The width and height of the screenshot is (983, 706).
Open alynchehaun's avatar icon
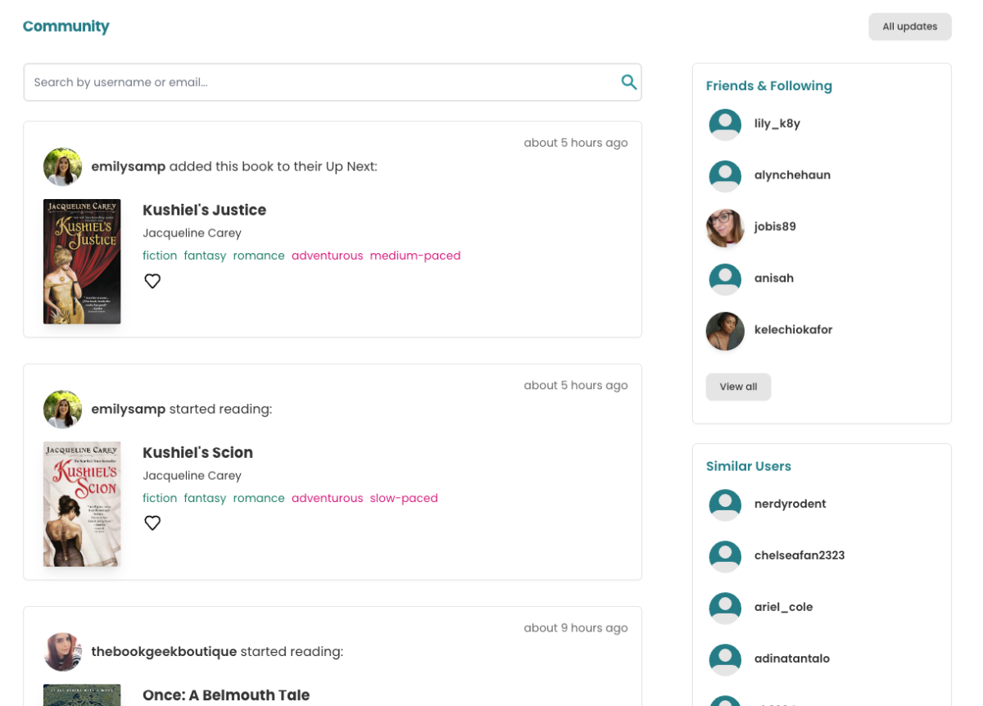725,176
